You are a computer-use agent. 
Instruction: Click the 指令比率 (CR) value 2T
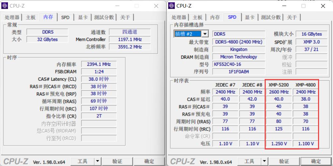pos(99,116)
